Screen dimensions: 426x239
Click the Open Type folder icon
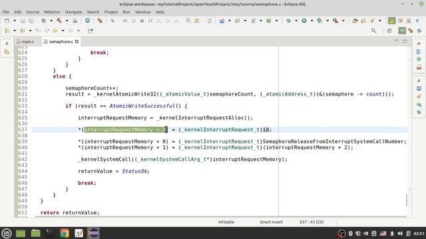[x=355, y=21]
